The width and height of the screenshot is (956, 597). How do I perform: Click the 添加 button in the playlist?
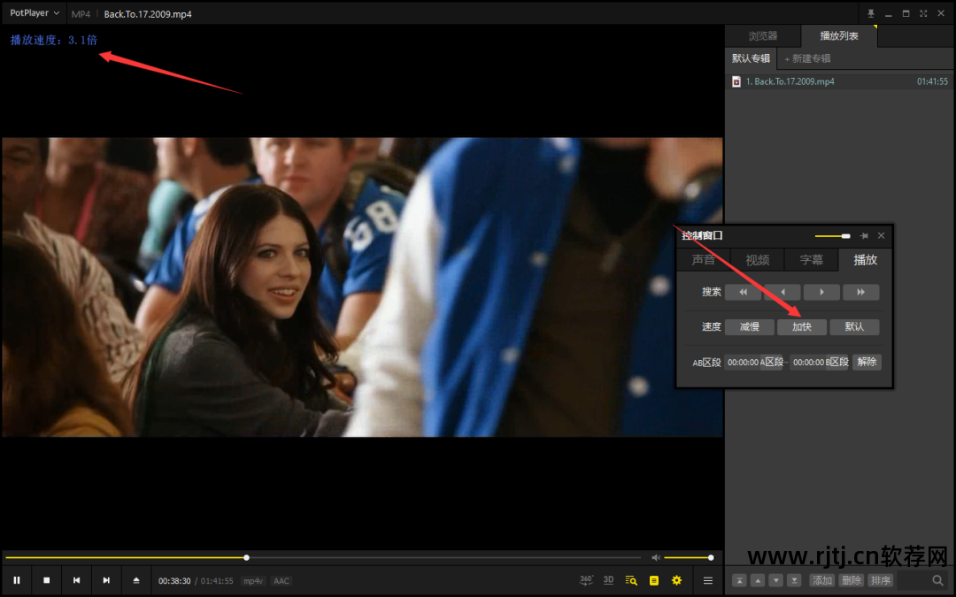[821, 580]
